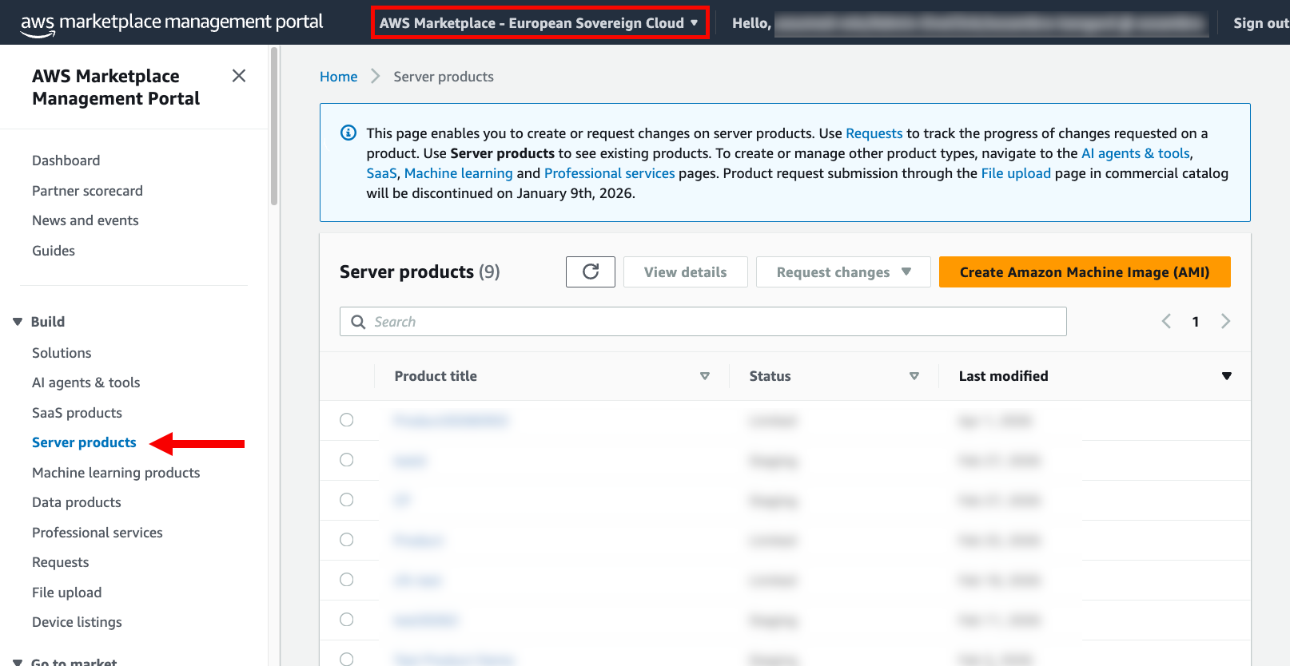This screenshot has width=1290, height=666.
Task: Go to previous results page
Action: (x=1166, y=321)
